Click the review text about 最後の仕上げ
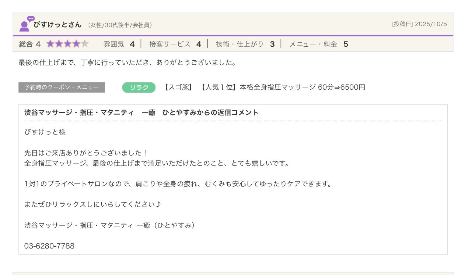Image resolution: width=472 pixels, height=275 pixels. (127, 63)
